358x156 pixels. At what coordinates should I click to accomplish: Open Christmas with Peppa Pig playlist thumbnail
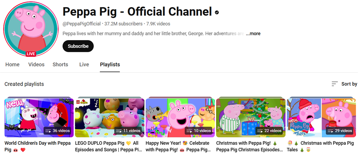[x=251, y=118]
